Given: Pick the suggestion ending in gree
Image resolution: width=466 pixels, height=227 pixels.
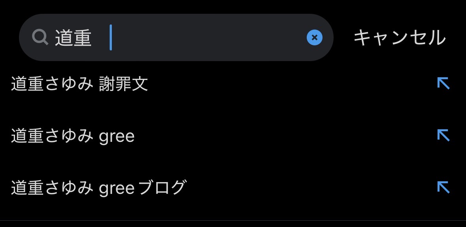Looking at the screenshot, I should (x=233, y=136).
